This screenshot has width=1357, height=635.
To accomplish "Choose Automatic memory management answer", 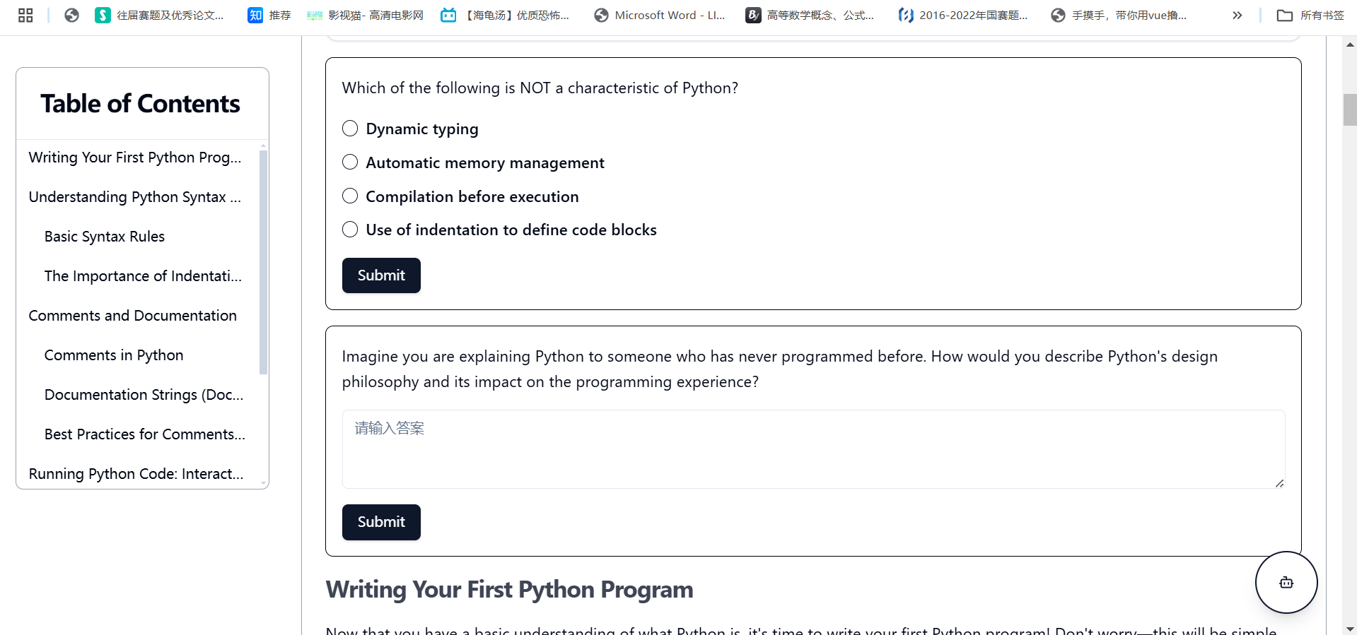I will click(350, 162).
